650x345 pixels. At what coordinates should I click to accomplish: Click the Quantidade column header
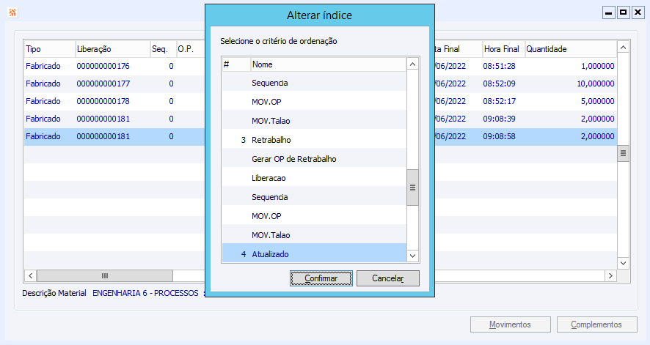point(571,49)
